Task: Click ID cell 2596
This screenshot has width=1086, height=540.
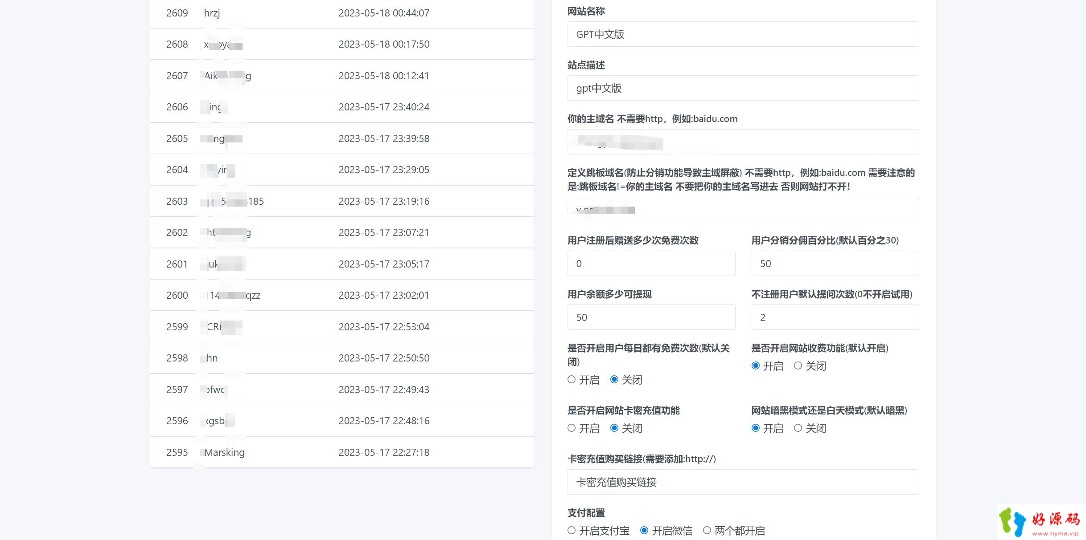Action: pyautogui.click(x=177, y=421)
